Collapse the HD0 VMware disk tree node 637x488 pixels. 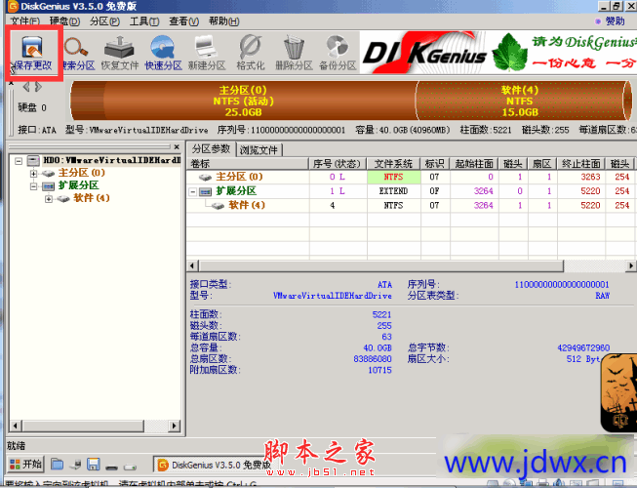(19, 161)
